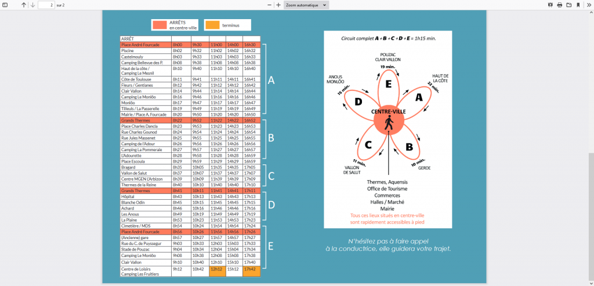Zoom in with the plus button
Screen dimensions: 594x286
(278, 5)
